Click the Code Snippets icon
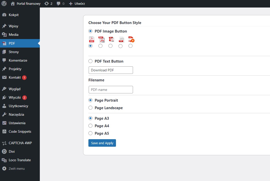Image resolution: width=270 pixels, height=181 pixels. click(4, 131)
